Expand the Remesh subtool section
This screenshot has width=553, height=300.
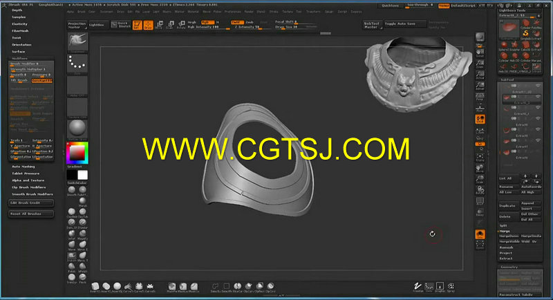(x=506, y=247)
